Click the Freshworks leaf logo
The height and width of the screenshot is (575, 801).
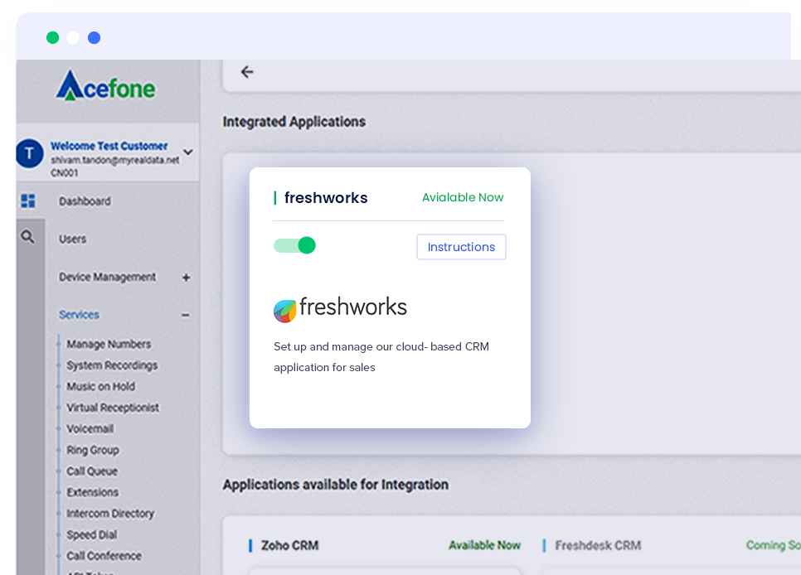point(285,311)
